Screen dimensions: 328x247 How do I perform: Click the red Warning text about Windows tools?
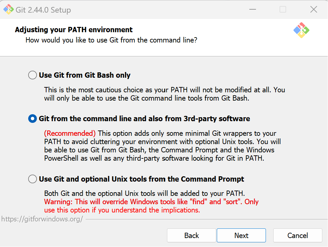coord(151,206)
